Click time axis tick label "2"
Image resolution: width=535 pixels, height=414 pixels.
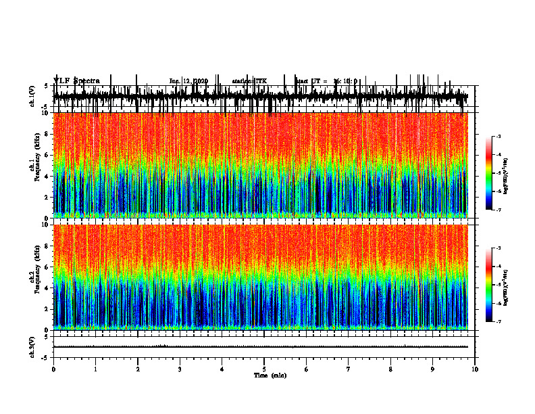[x=138, y=369]
